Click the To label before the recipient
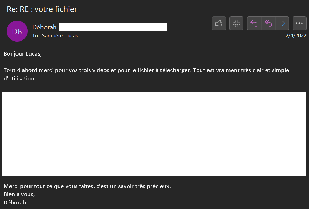This screenshot has width=309, height=209. pos(35,36)
